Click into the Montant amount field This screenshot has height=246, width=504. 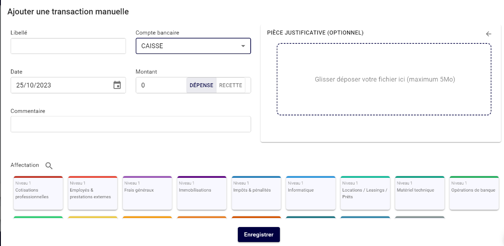[161, 85]
